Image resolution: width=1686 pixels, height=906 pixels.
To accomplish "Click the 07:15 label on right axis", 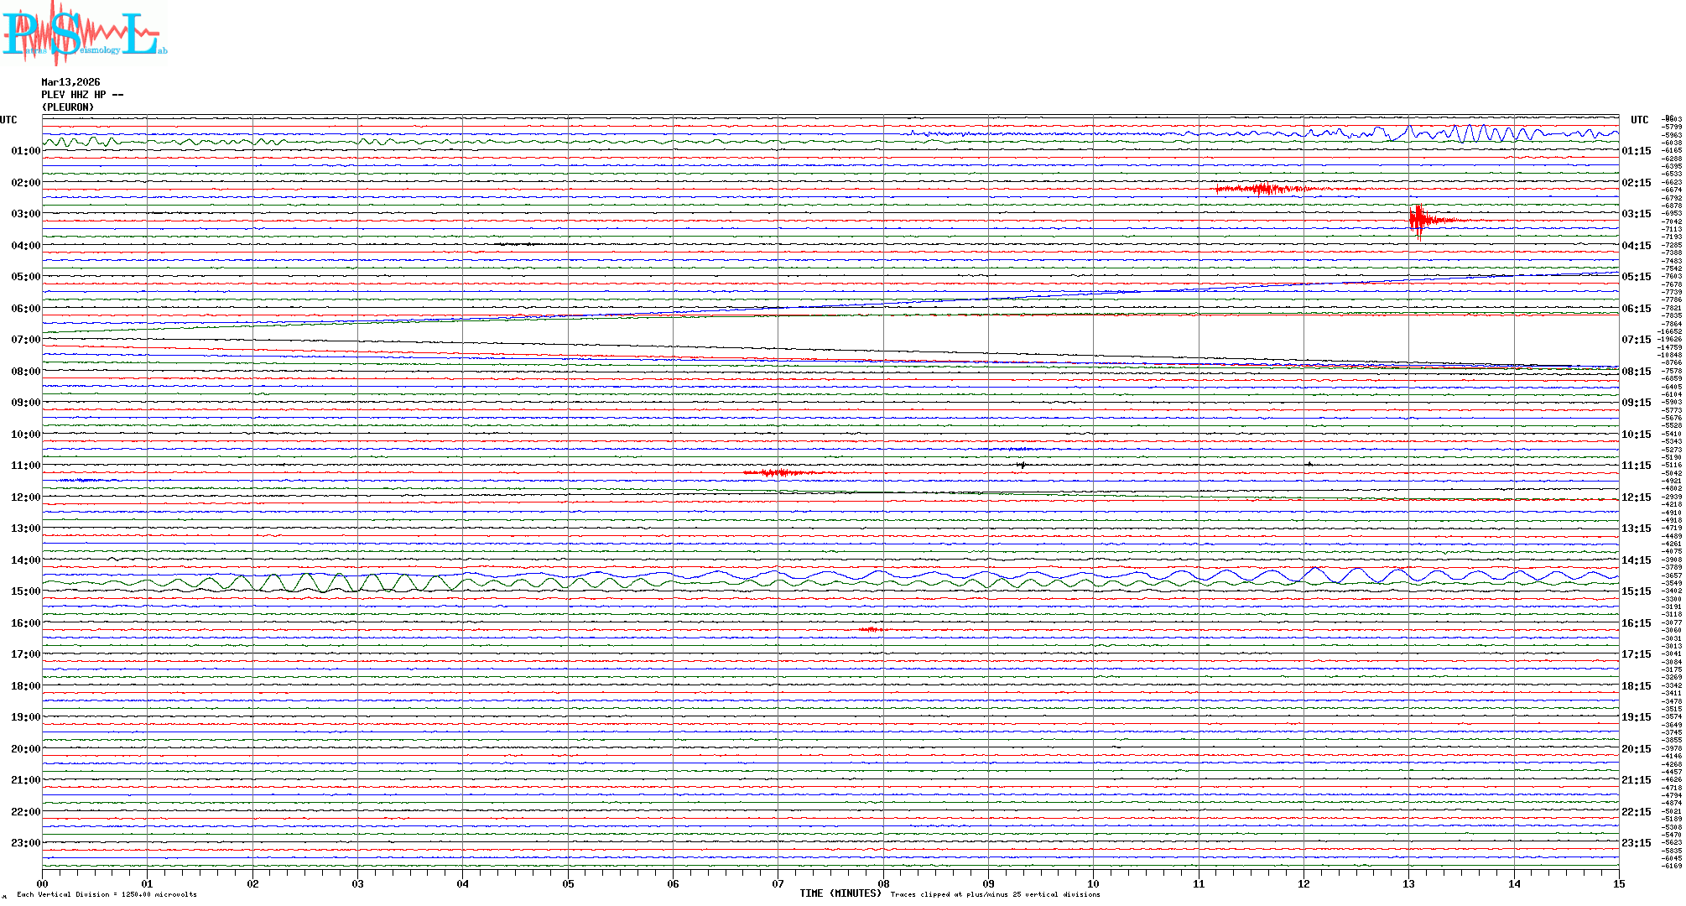I will 1637,340.
